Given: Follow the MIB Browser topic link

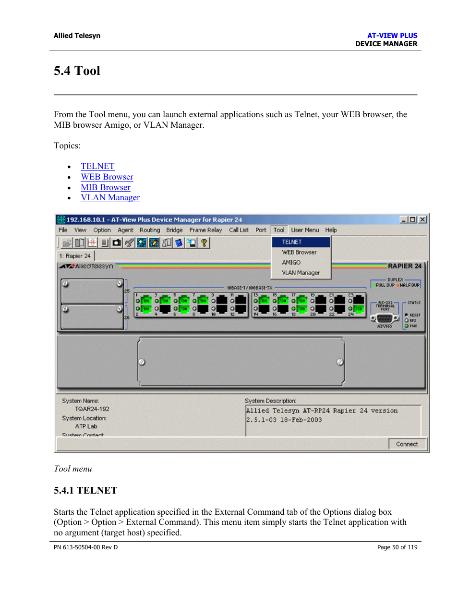Looking at the screenshot, I should pos(106,187).
